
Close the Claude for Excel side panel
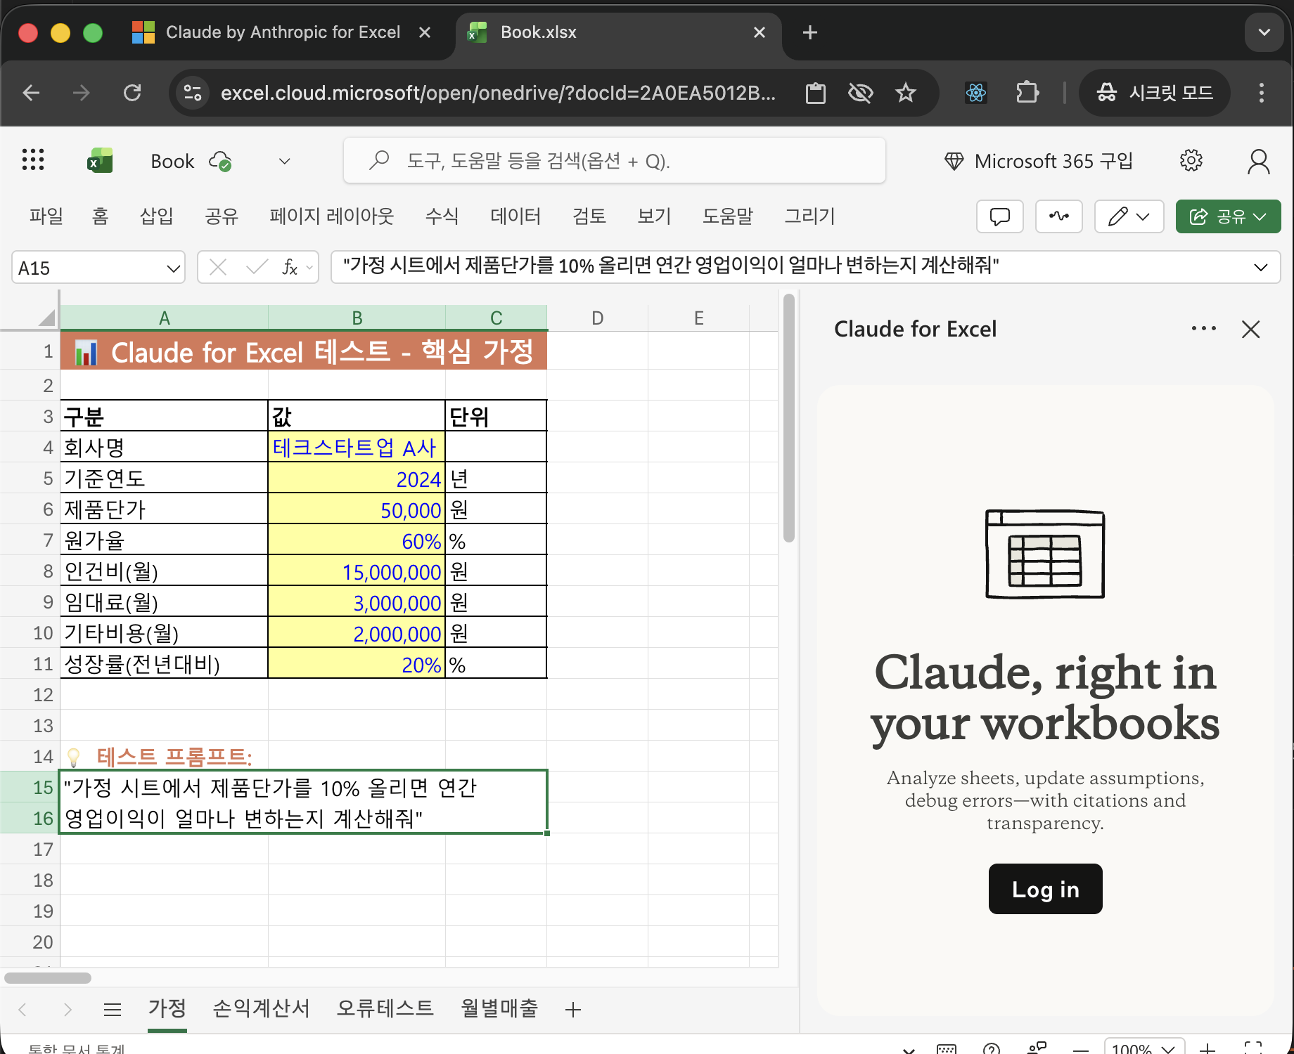[1251, 329]
